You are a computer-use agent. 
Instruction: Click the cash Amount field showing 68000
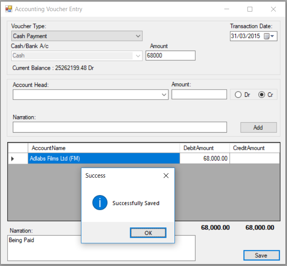click(170, 55)
